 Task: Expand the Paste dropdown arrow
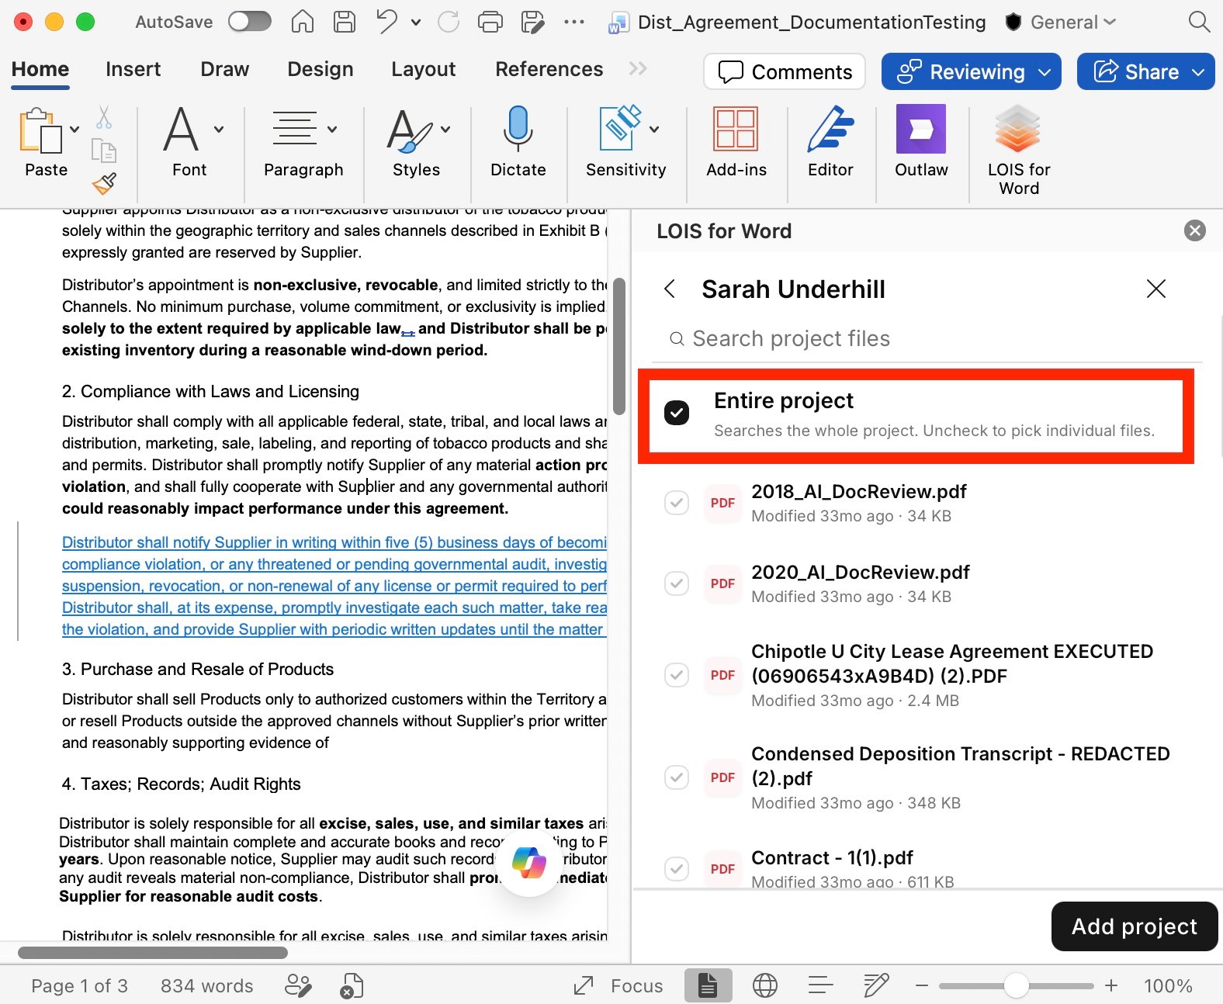(74, 130)
